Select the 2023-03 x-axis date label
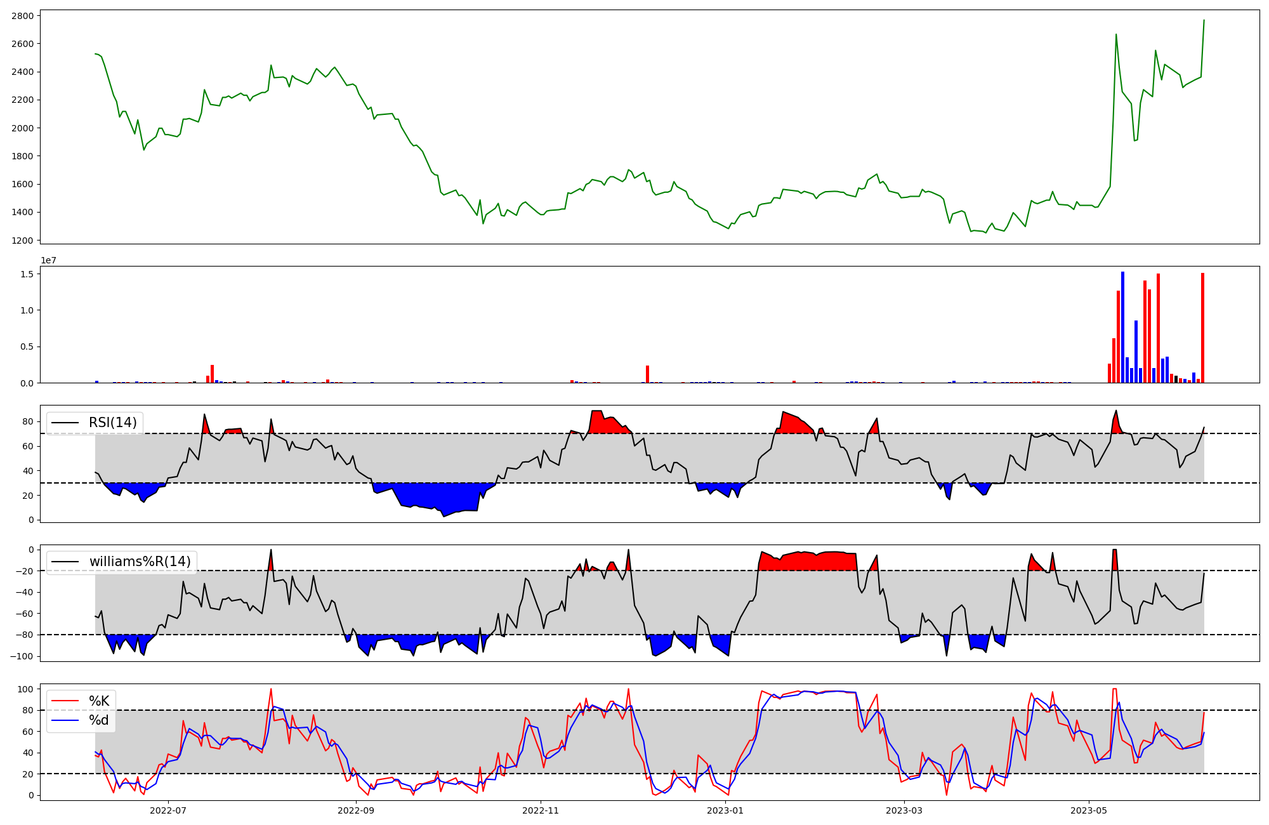 coord(904,810)
